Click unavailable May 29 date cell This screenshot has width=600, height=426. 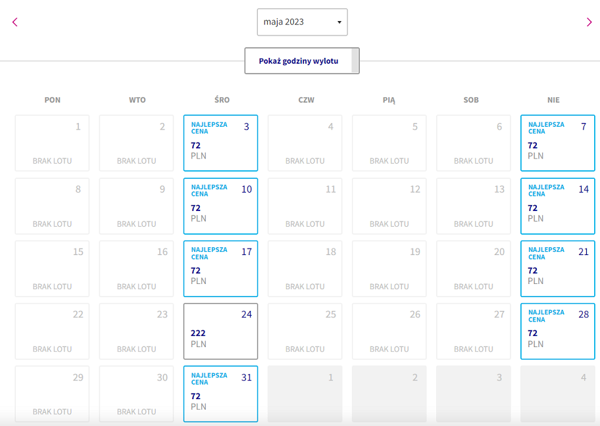52,394
